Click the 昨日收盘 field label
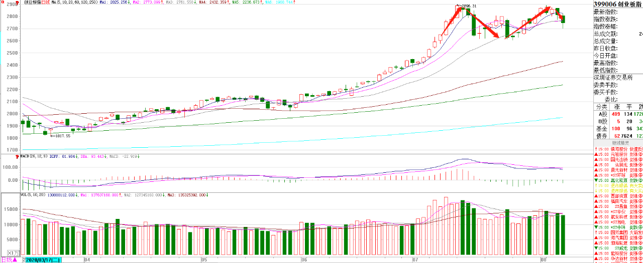The width and height of the screenshot is (643, 263). coord(606,48)
